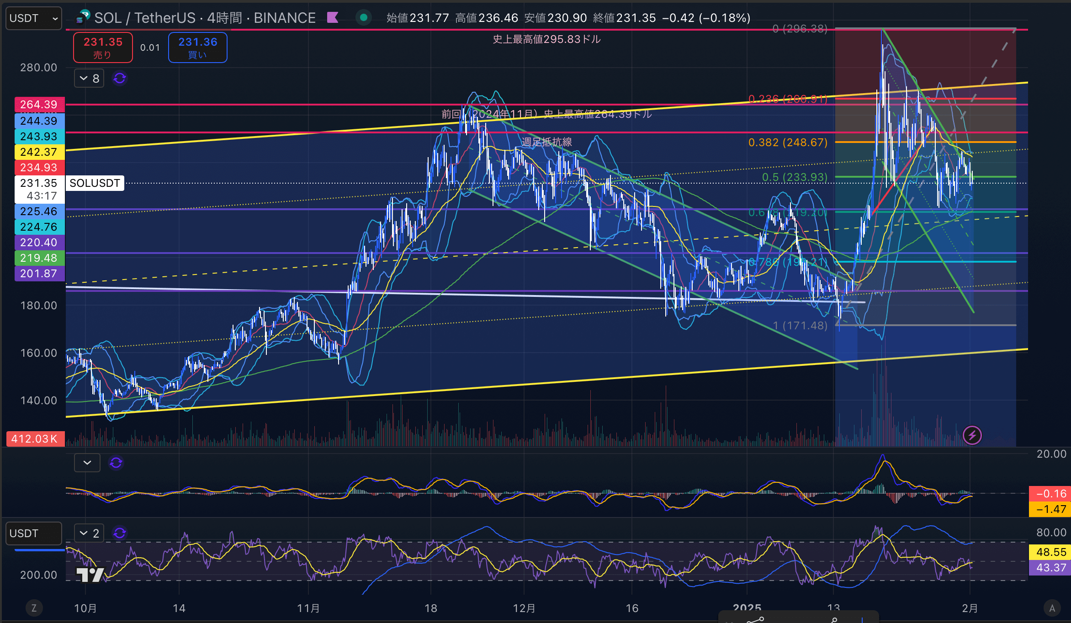Click the 244.39 blue price label

(39, 121)
